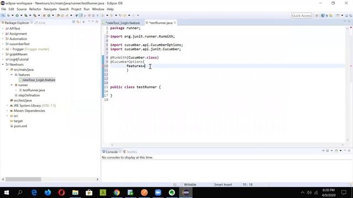The height and width of the screenshot is (198, 353).
Task: Click the editor horizontal scroll left arrow
Action: click(113, 145)
